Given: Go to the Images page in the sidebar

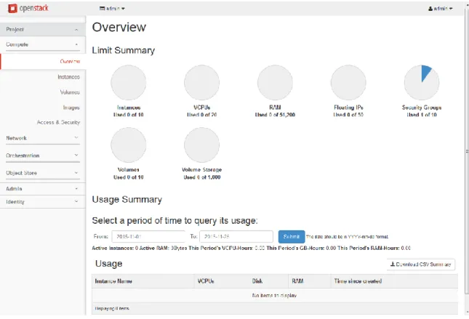Looking at the screenshot, I should pyautogui.click(x=71, y=108).
